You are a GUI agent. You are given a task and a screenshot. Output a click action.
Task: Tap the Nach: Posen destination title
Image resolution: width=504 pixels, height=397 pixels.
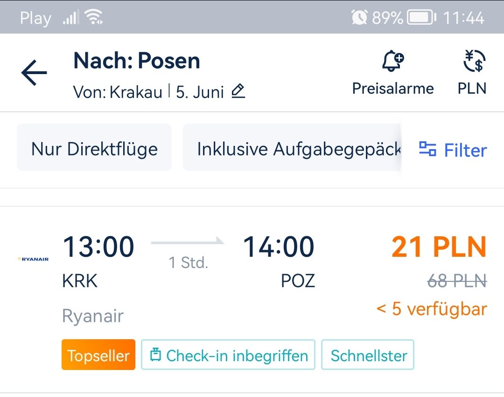click(137, 61)
